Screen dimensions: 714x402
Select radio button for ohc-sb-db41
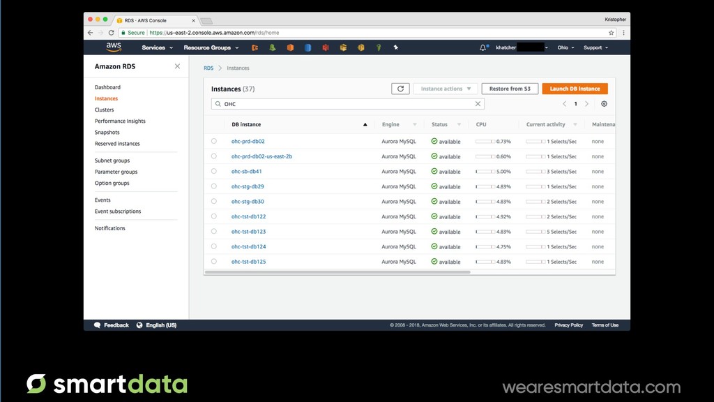tap(213, 172)
